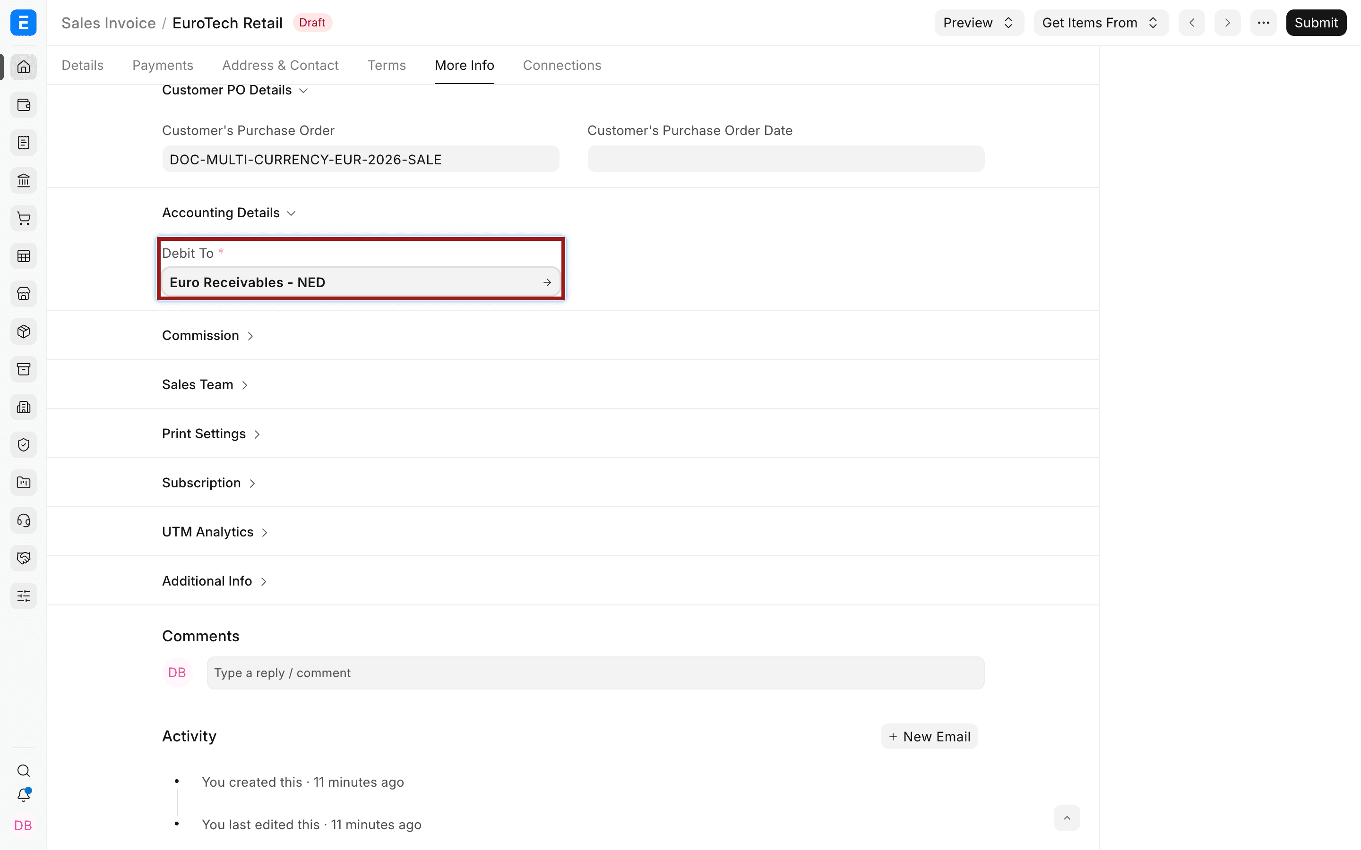Open the Home icon in sidebar
Viewport: 1361px width, 850px height.
click(24, 68)
